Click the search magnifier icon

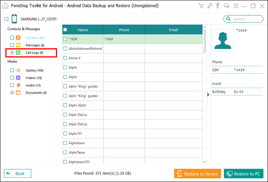228,19
